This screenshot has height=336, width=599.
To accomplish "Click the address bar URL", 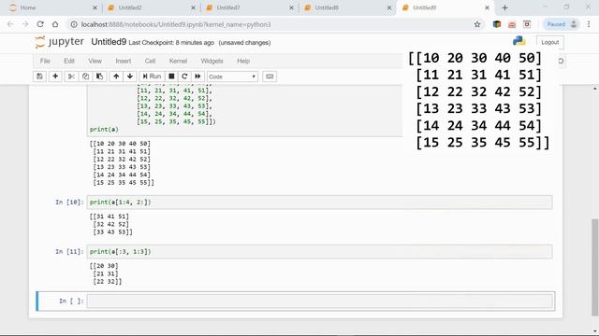I will tap(176, 24).
